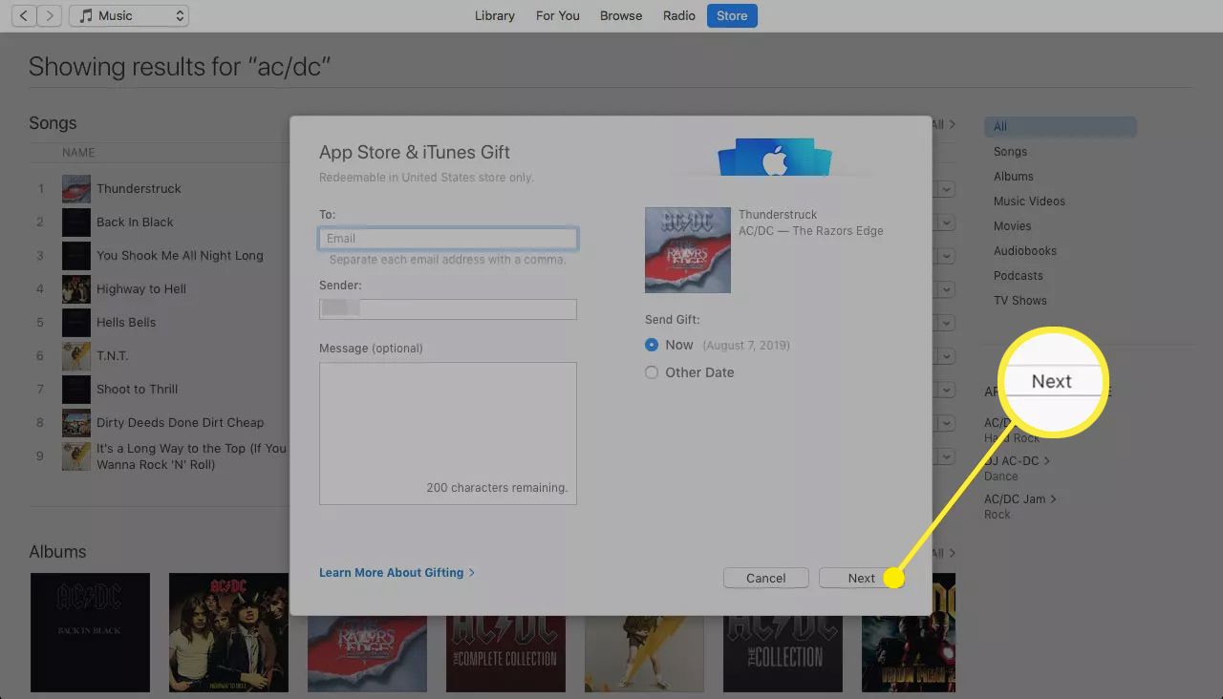The width and height of the screenshot is (1223, 699).
Task: Switch to the Library tab
Action: coord(494,15)
